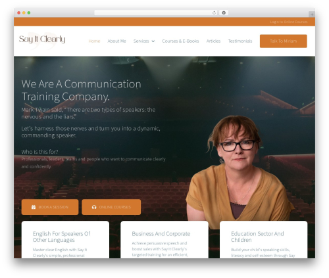This screenshot has width=329, height=278.
Task: Click the browser reload icon
Action: click(x=214, y=12)
